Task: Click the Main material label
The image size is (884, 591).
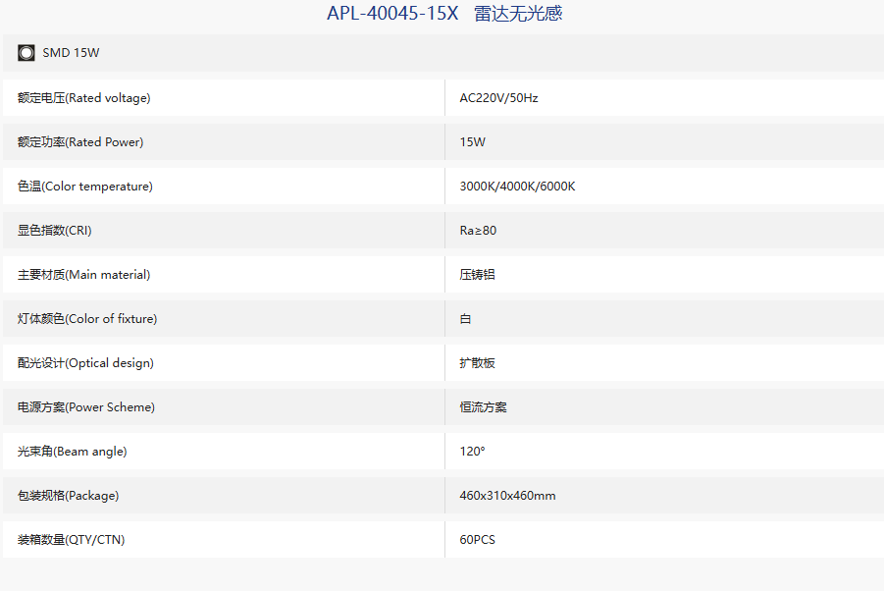Action: tap(84, 275)
